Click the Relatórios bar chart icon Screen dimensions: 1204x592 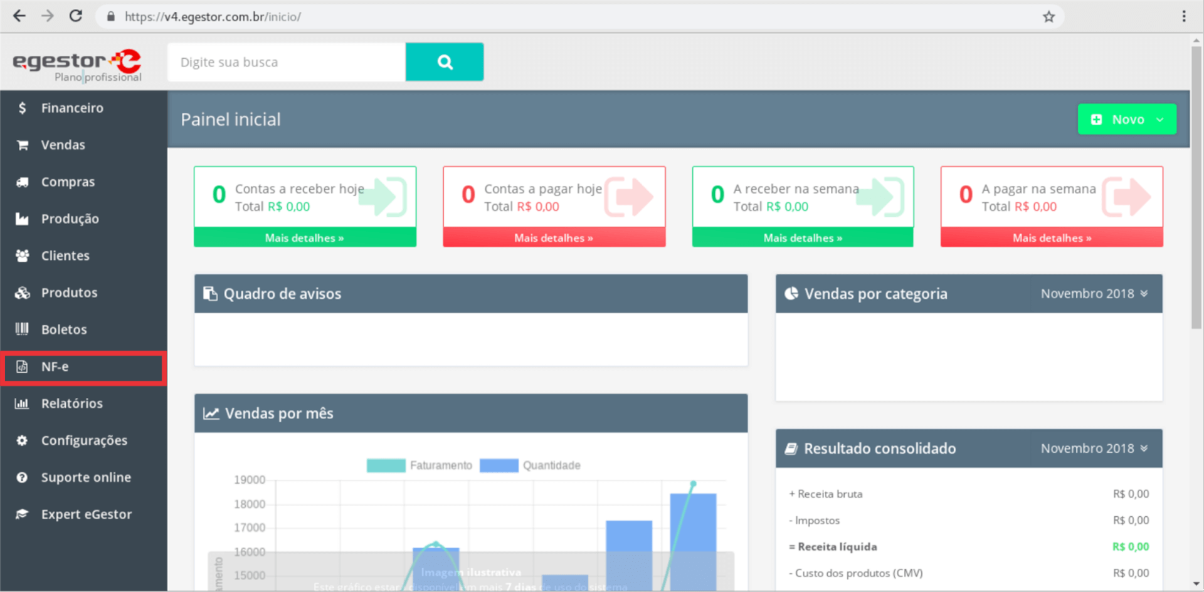click(x=23, y=403)
